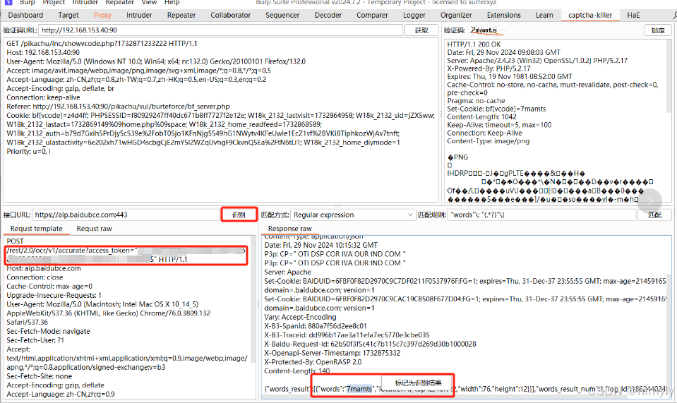This screenshot has width=677, height=403.
Task: Select the captcha-killer tab
Action: pyautogui.click(x=590, y=15)
